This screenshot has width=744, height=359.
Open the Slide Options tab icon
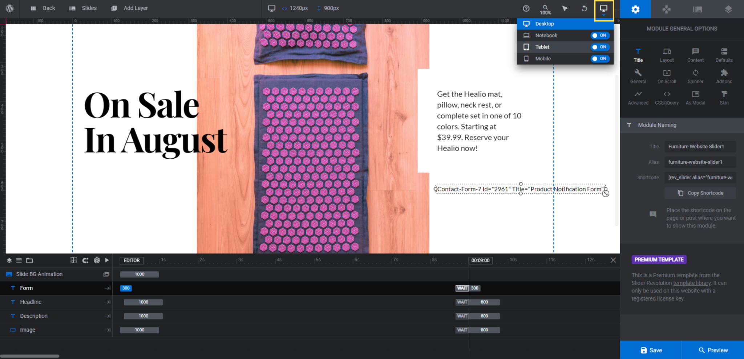click(697, 9)
